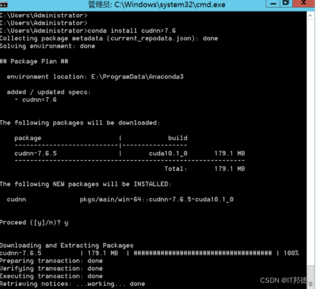This screenshot has width=316, height=289.
Task: Click the vertical scrollbar thumb at bottom
Action: click(x=310, y=277)
